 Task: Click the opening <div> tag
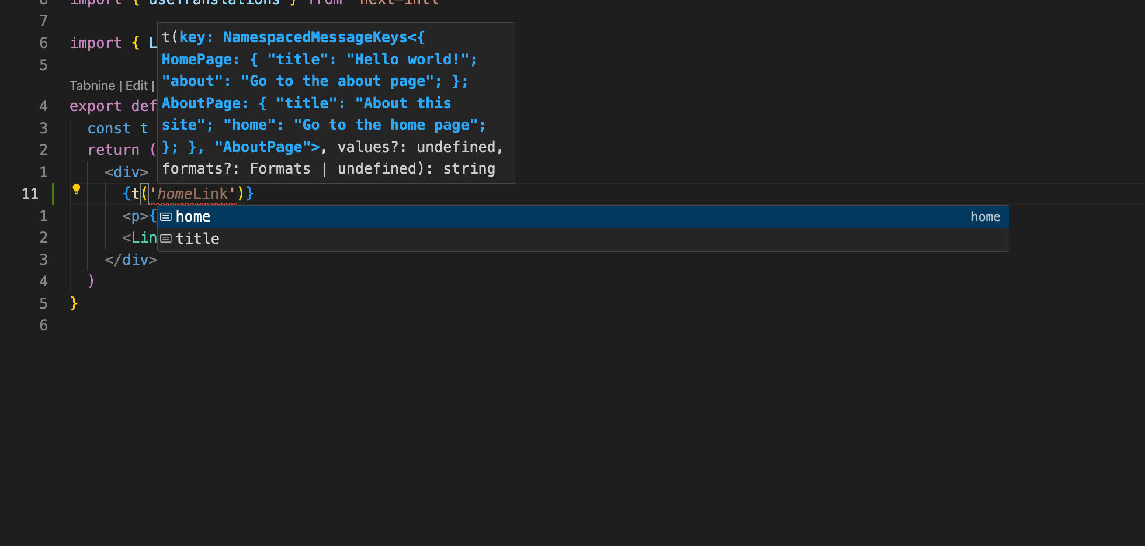click(x=126, y=172)
